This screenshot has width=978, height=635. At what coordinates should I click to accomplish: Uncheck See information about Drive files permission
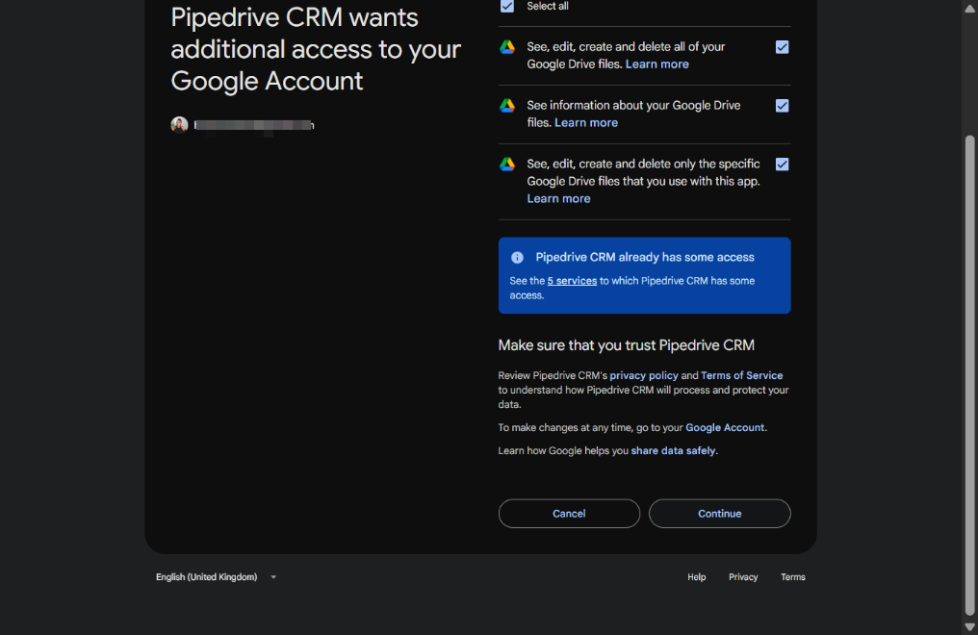pos(782,106)
